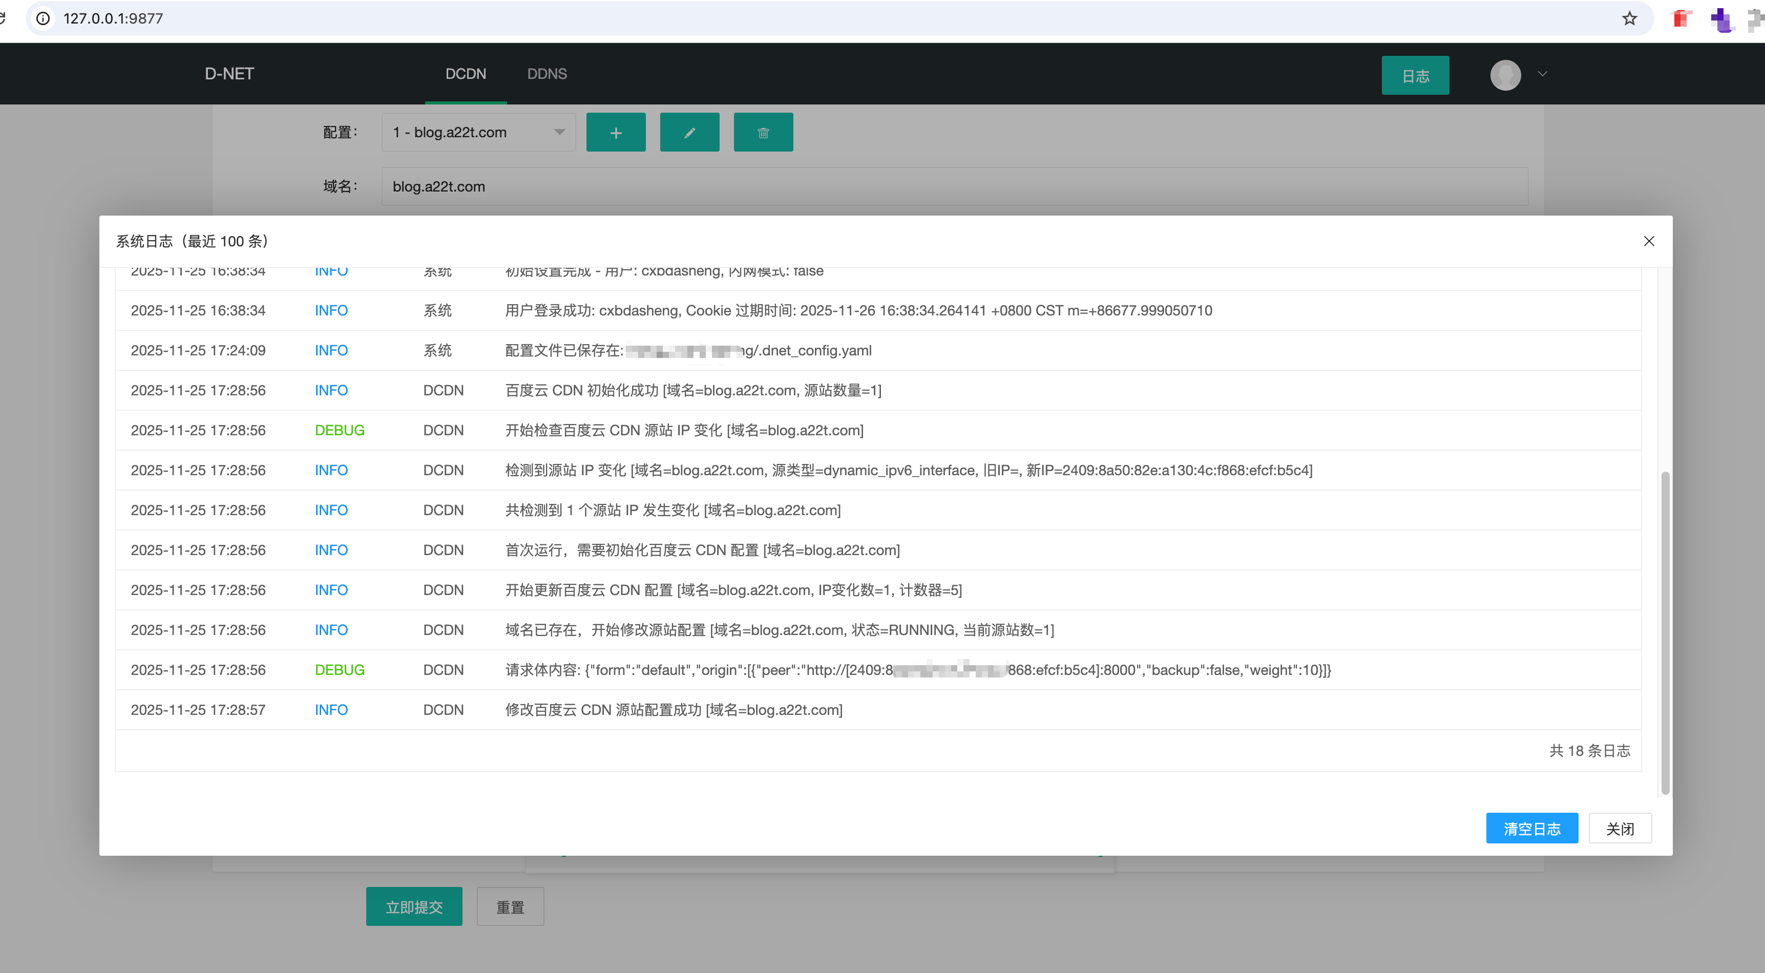Open the configuration dropdown 1 - blog.a22t.com
Viewport: 1765px width, 973px height.
tap(478, 132)
